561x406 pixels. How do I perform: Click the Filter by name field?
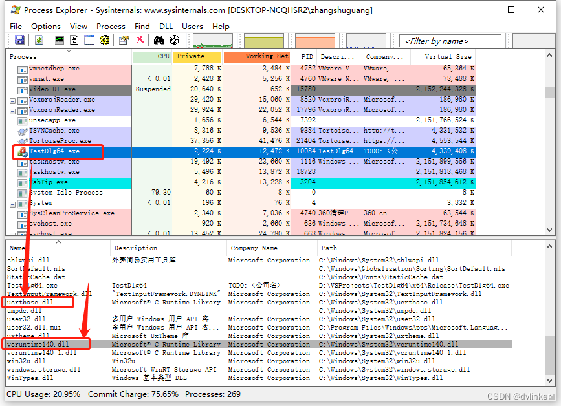[x=450, y=41]
